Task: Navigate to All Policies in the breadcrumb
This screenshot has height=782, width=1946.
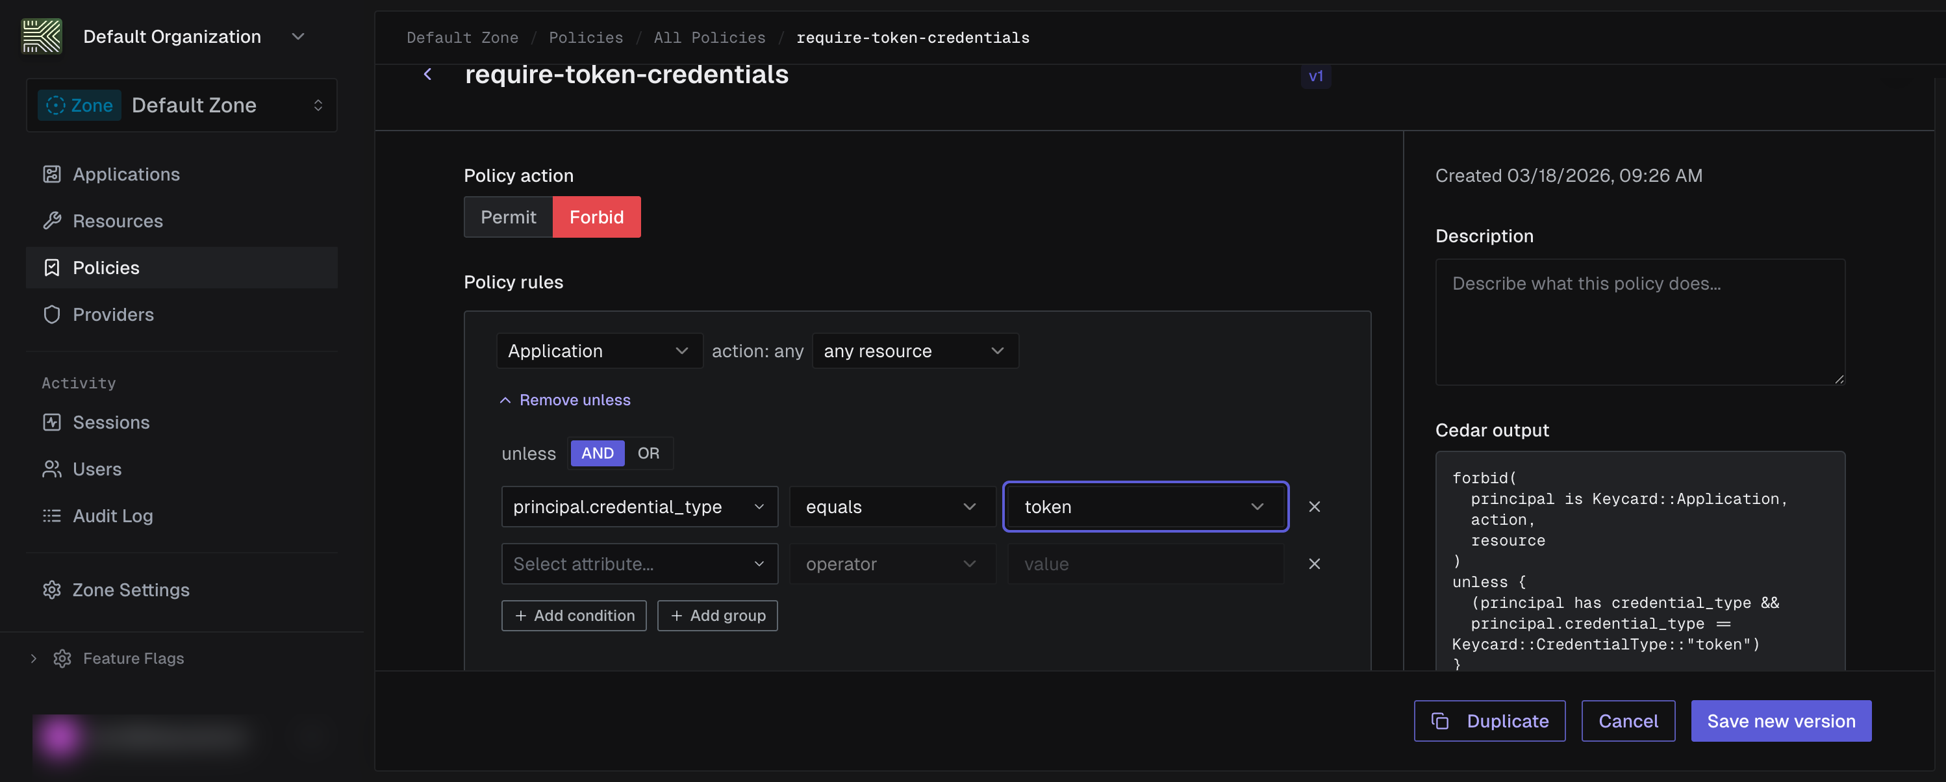Action: [x=709, y=37]
